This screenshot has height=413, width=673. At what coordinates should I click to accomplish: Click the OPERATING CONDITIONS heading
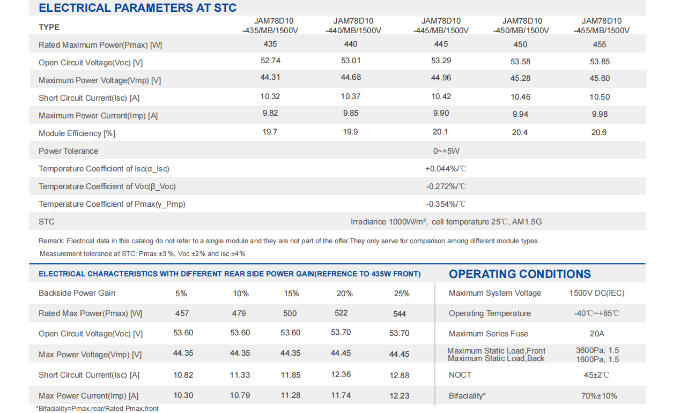(520, 274)
